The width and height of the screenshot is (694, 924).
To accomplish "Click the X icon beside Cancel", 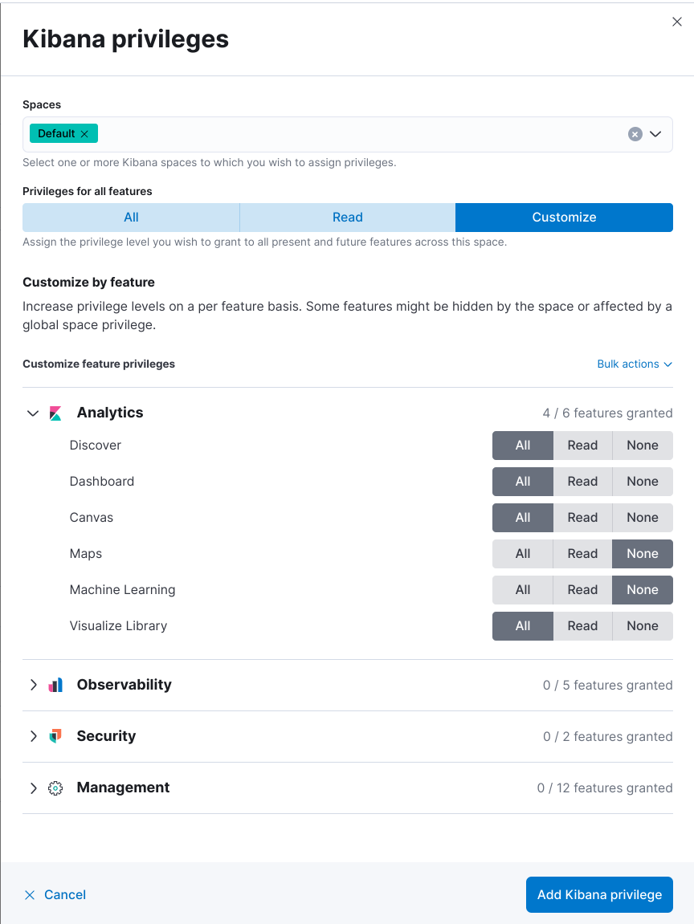I will pyautogui.click(x=30, y=894).
